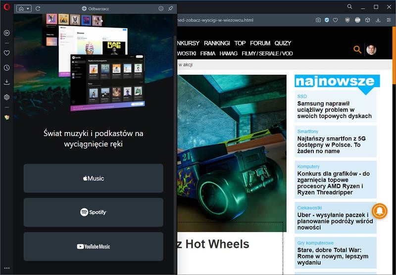Screen dimensions: 396x275
Task: Click the blue shield privacy icon
Action: click(327, 20)
